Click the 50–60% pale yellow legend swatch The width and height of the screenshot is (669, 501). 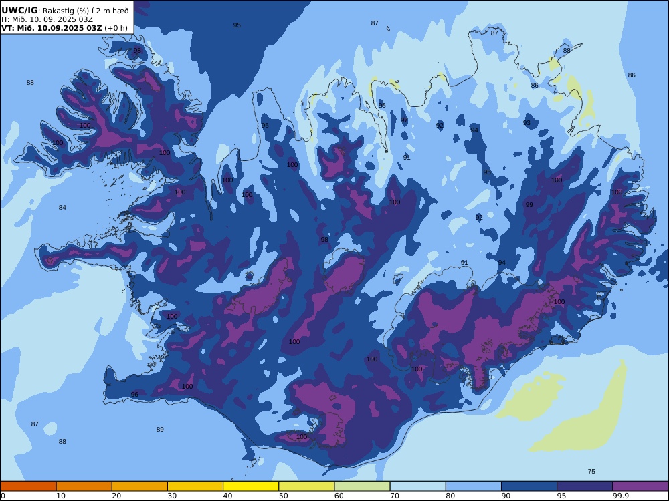[x=306, y=486]
